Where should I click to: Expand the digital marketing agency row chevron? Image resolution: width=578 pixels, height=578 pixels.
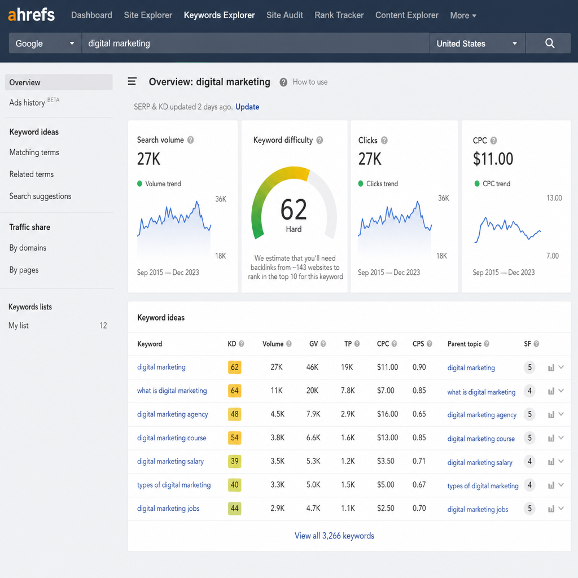pos(561,414)
